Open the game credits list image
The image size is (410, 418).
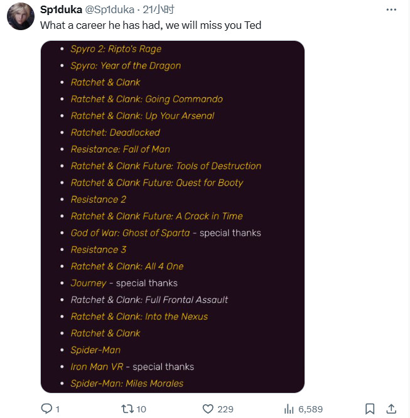coord(173,217)
